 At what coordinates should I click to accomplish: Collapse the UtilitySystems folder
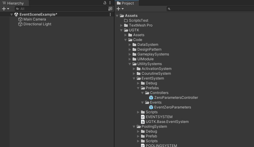(x=130, y=64)
